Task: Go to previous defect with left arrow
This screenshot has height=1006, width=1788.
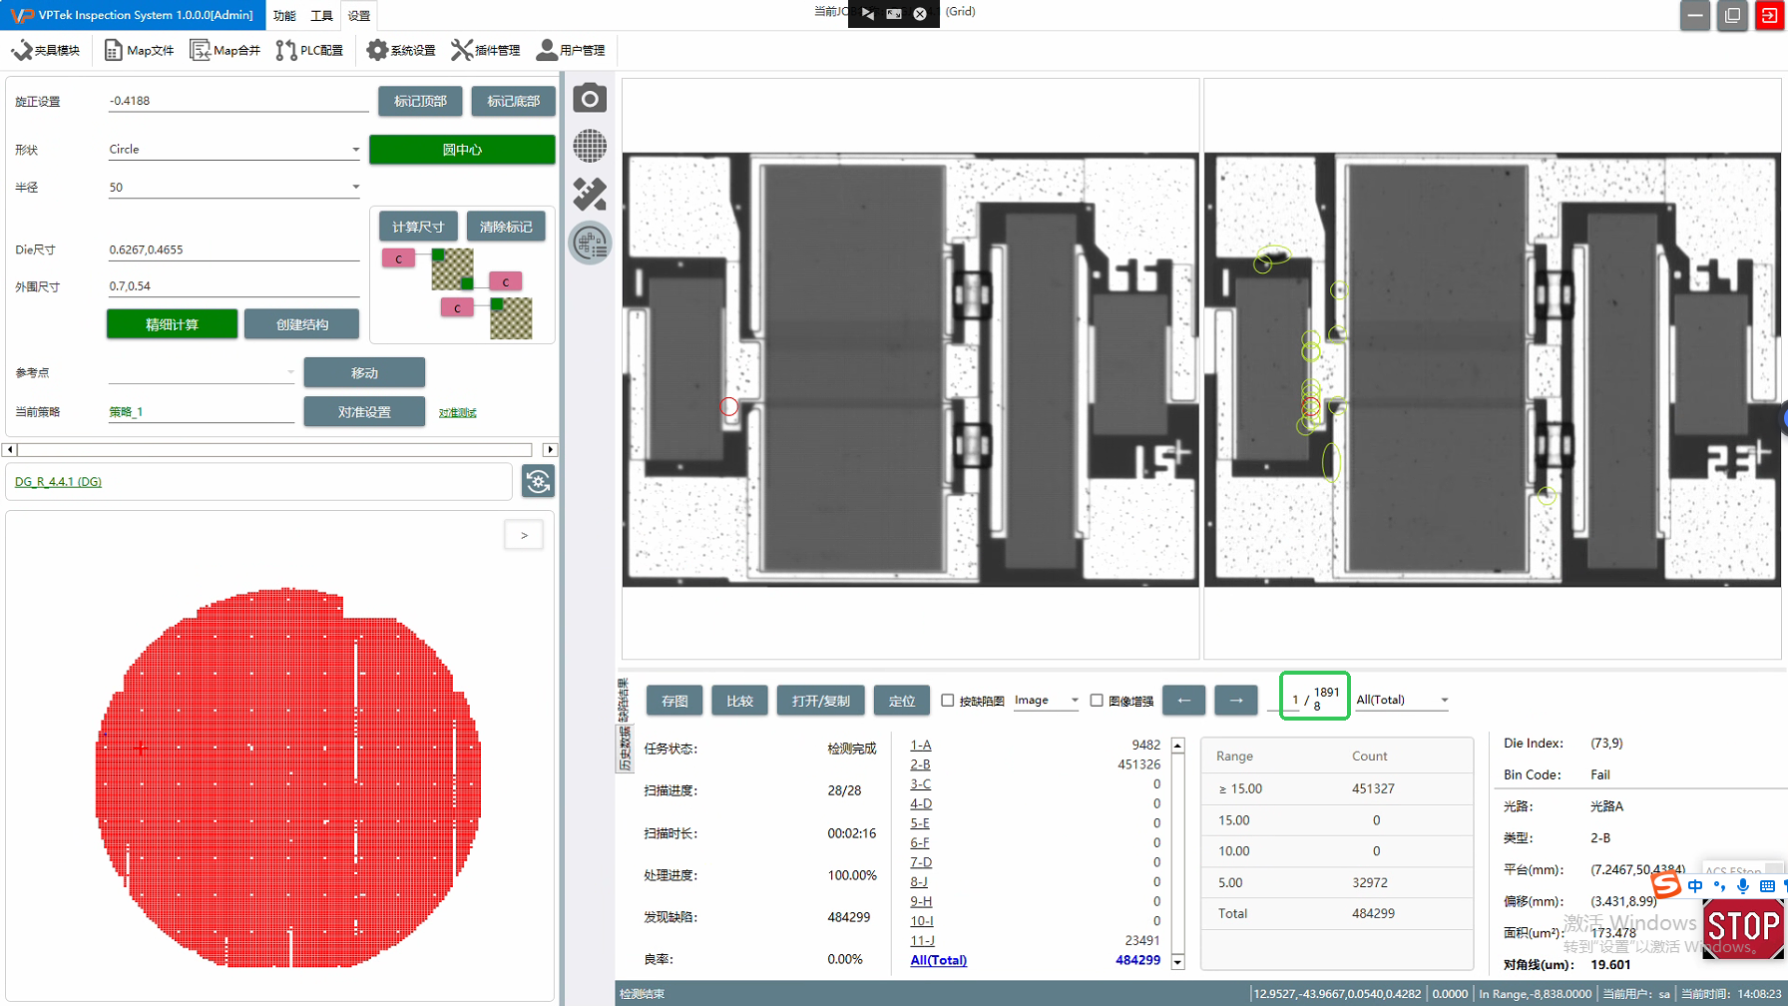Action: 1184,701
